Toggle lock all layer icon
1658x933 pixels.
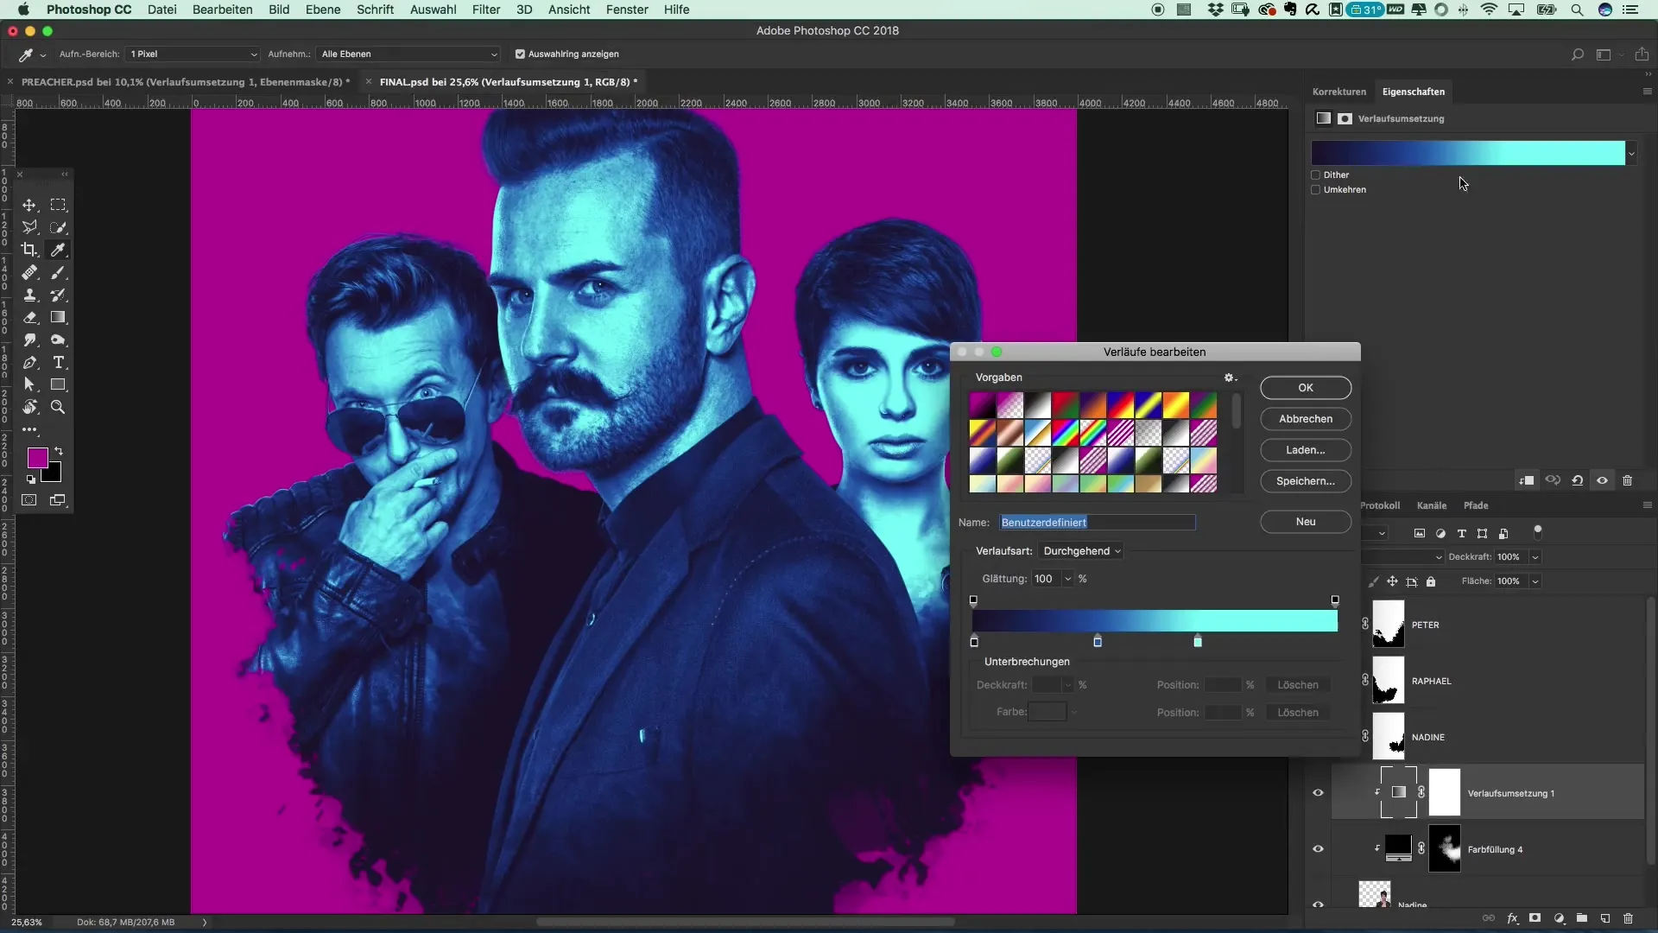click(x=1431, y=581)
